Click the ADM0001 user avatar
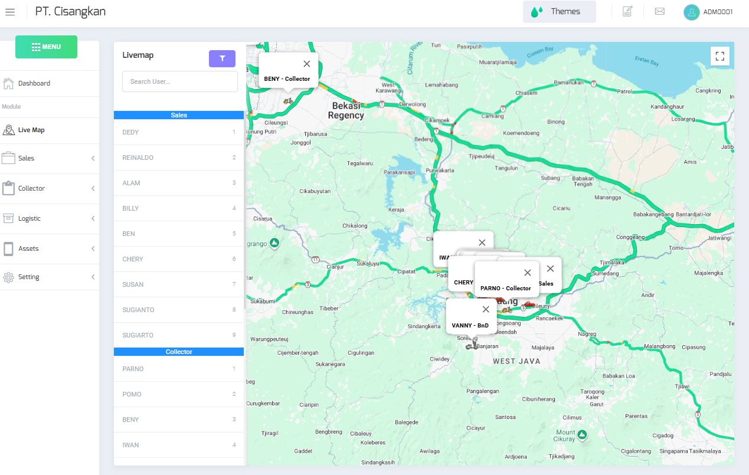Screen dimensions: 749x475 tap(691, 12)
